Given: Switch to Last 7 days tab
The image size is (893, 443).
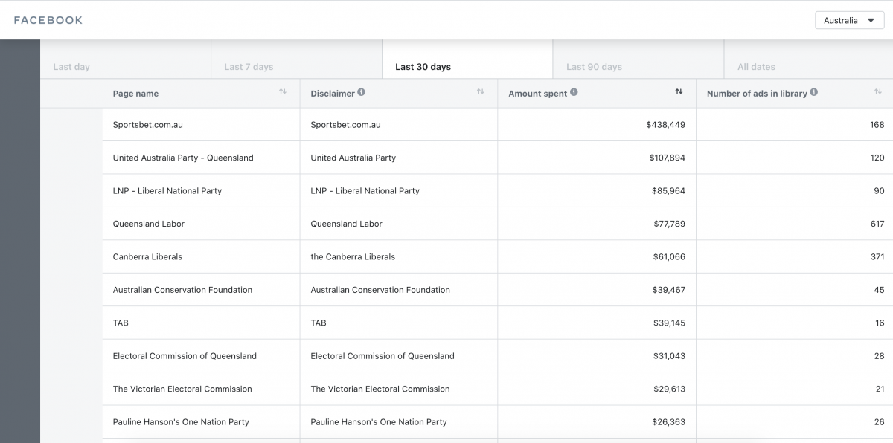Looking at the screenshot, I should coord(249,67).
